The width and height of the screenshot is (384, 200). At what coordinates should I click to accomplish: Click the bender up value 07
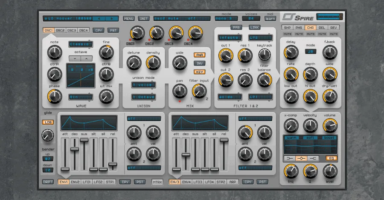(x=48, y=159)
